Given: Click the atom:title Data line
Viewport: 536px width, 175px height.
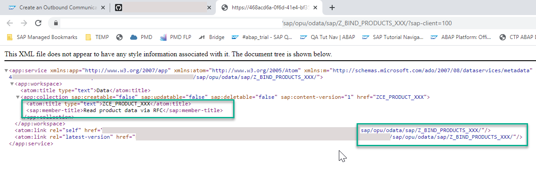Looking at the screenshot, I should click(86, 90).
